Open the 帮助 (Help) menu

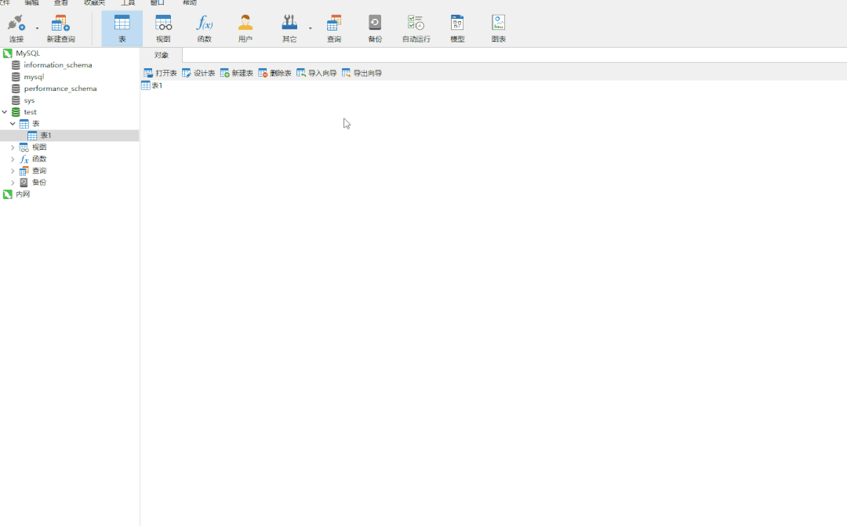190,2
